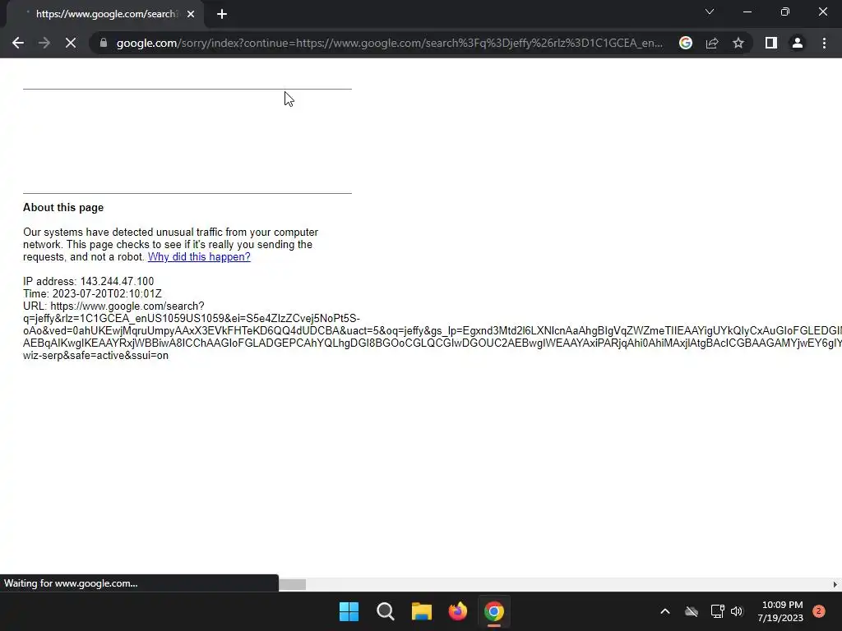Open a new tab

point(222,14)
